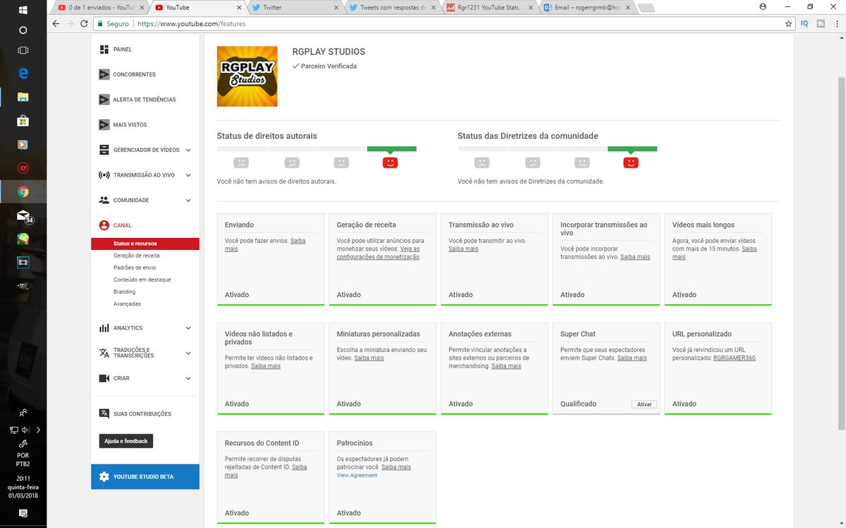The image size is (846, 528).
Task: Switch to the '0 de 1 enviados' tab
Action: click(x=102, y=7)
